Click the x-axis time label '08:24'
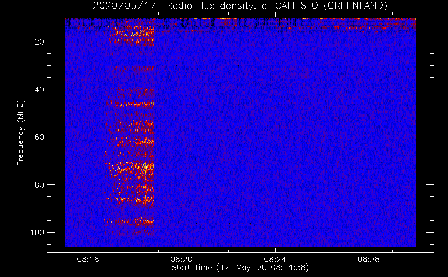This screenshot has height=277, width=448. point(275,260)
